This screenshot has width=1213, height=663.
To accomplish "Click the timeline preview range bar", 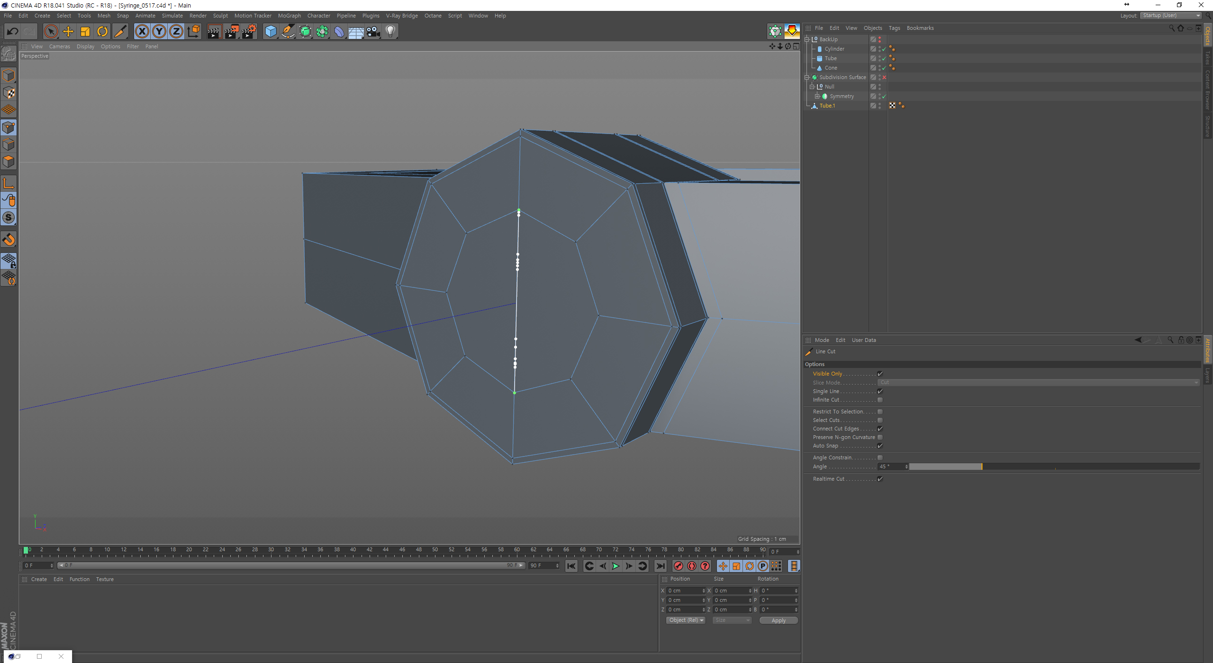I will point(291,565).
